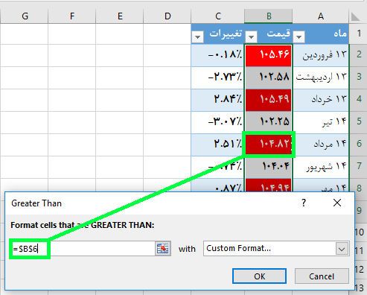
Task: Open the filter dropdown for the قیمت column
Action: click(x=251, y=37)
